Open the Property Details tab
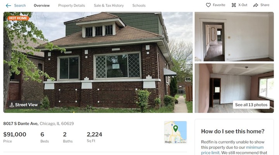This screenshot has height=155, width=279. (72, 5)
